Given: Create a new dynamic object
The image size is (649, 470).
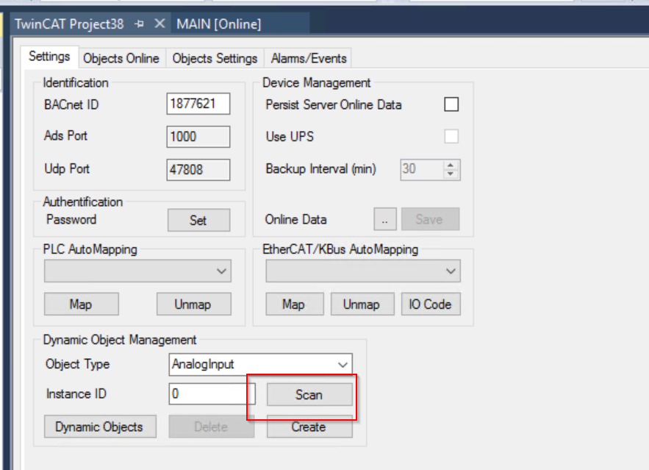Looking at the screenshot, I should pos(309,427).
